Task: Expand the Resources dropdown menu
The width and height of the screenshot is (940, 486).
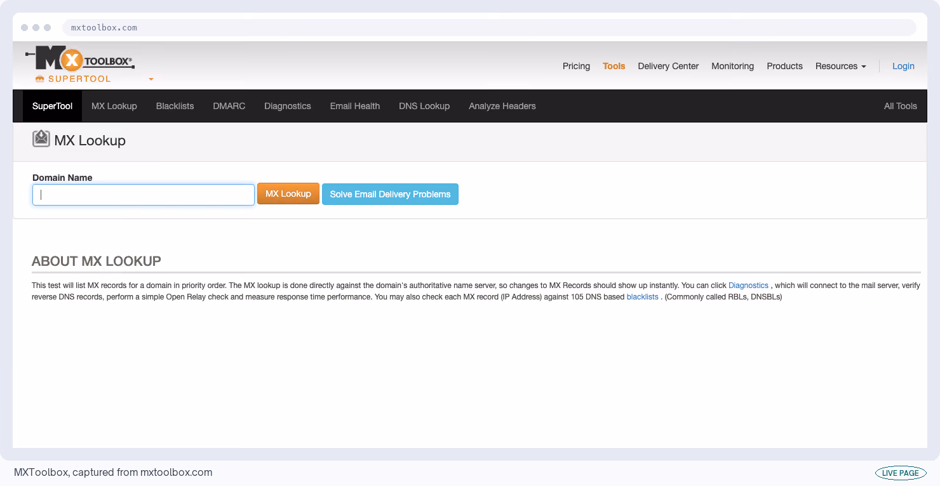Action: pyautogui.click(x=840, y=66)
